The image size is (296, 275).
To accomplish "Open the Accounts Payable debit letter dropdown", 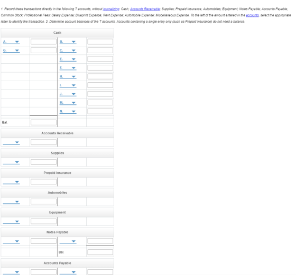I will [11, 272].
